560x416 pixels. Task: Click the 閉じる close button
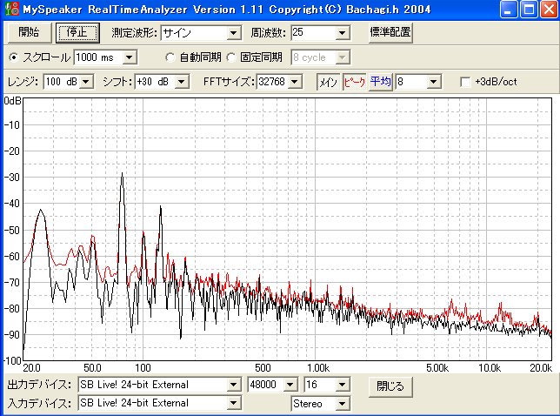(x=390, y=386)
